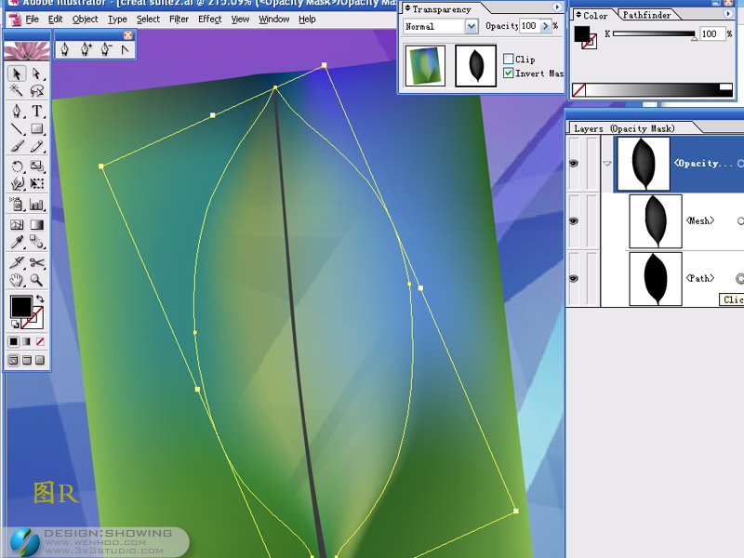Pick the Line Segment tool

click(17, 128)
